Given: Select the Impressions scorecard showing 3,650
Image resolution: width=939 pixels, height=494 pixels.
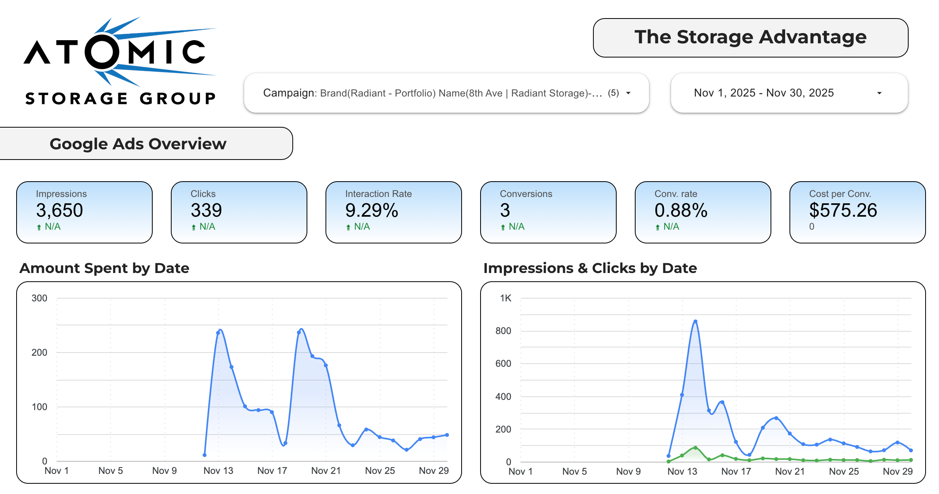Looking at the screenshot, I should [84, 212].
